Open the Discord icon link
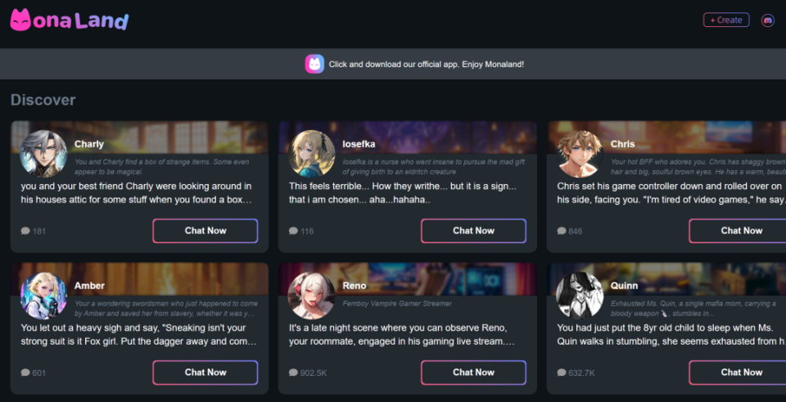The image size is (786, 402). [767, 20]
